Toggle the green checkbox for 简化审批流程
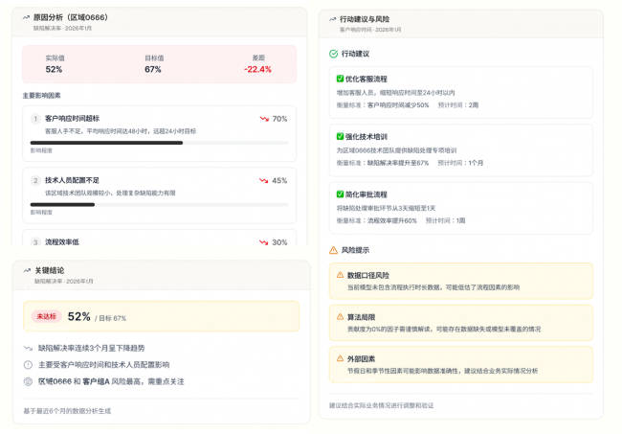 tap(340, 194)
